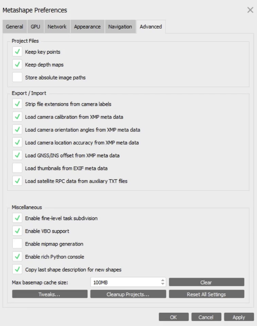Click the Max basemap cache size field
Viewport: 257px width, 326px height.
[x=124, y=282]
